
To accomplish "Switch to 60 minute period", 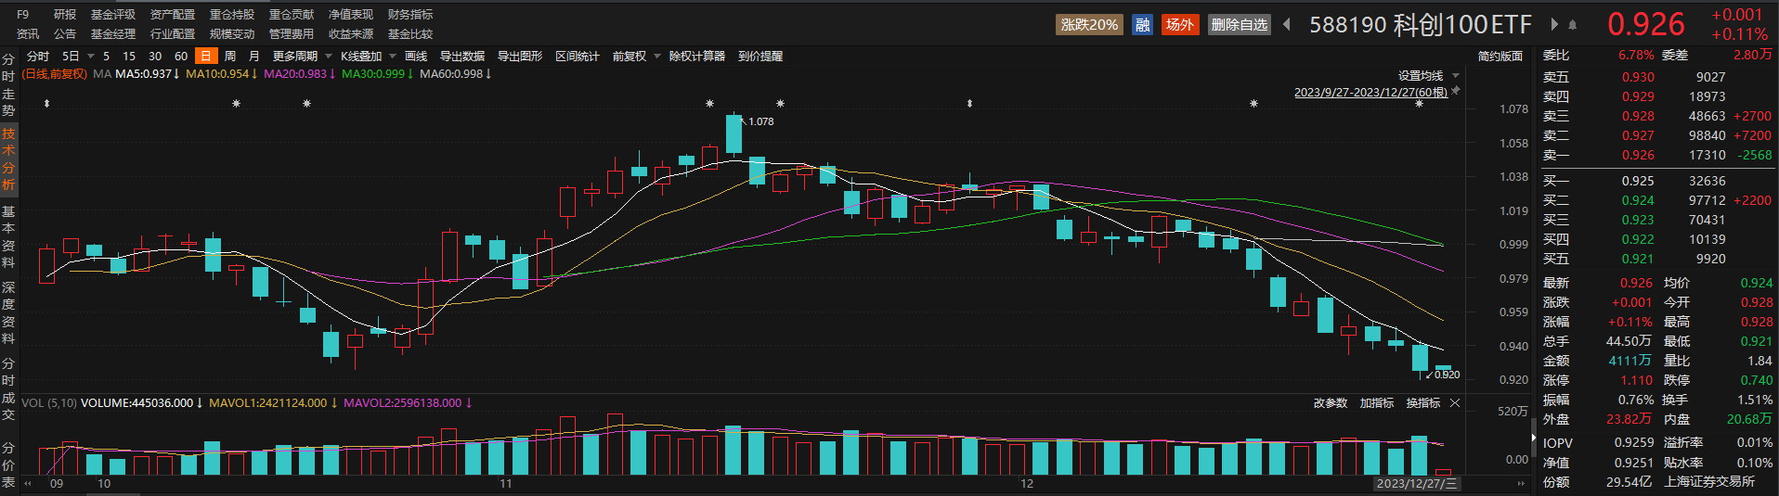I will 181,57.
